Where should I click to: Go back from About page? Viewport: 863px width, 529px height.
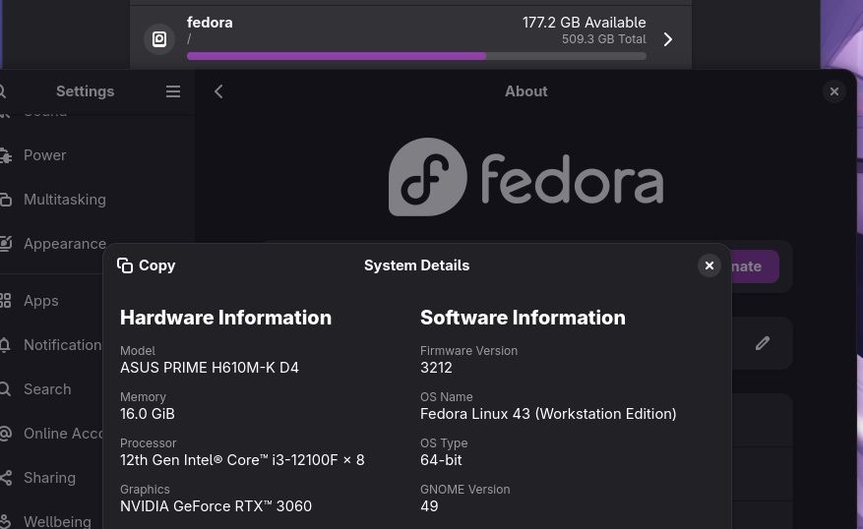(x=218, y=91)
